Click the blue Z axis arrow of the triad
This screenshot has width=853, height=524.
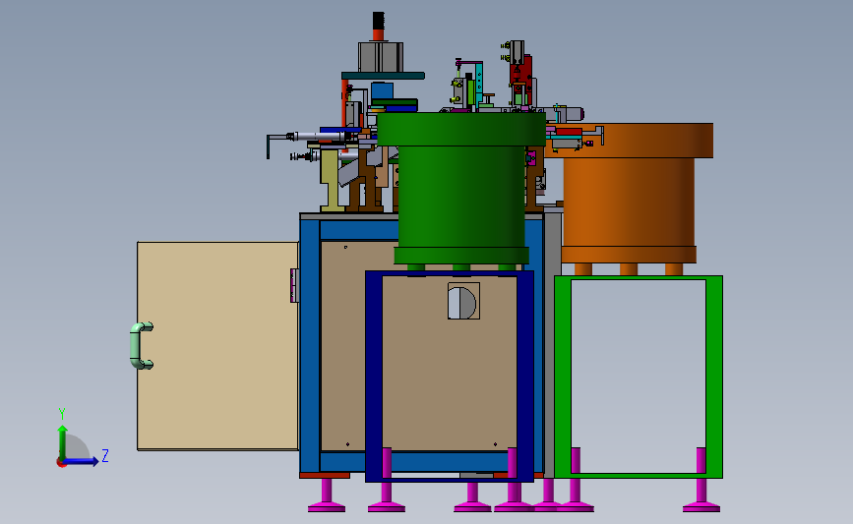[82, 462]
